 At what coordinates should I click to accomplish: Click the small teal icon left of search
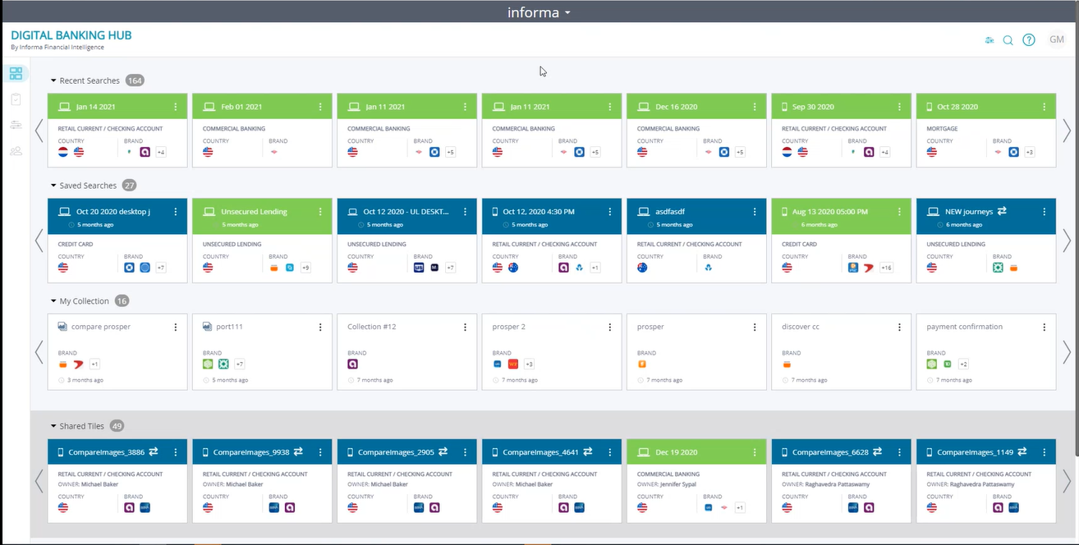click(x=989, y=40)
